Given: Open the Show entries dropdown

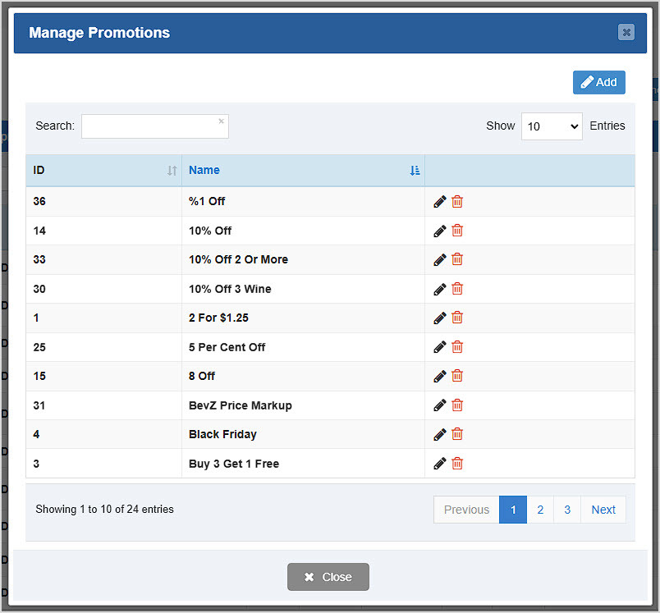Looking at the screenshot, I should (x=552, y=126).
